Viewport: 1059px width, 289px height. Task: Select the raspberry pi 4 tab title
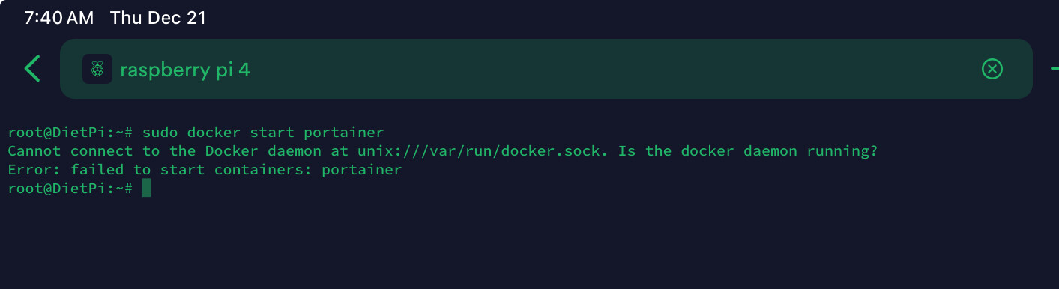(185, 70)
